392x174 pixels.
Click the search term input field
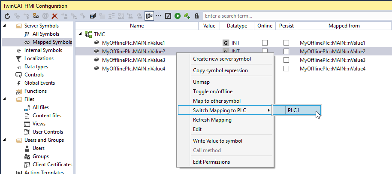point(297,16)
